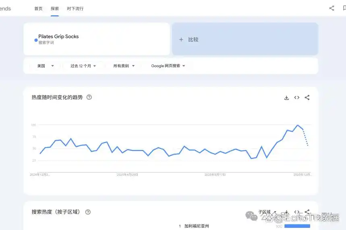Click the Pilates Grip Socks search term box
The height and width of the screenshot is (230, 346).
97,39
